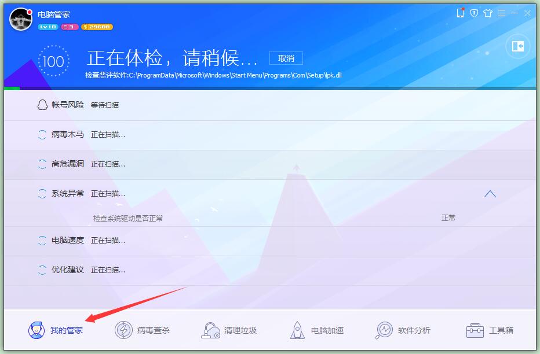Collapse the 系统异常 details section

coord(490,193)
